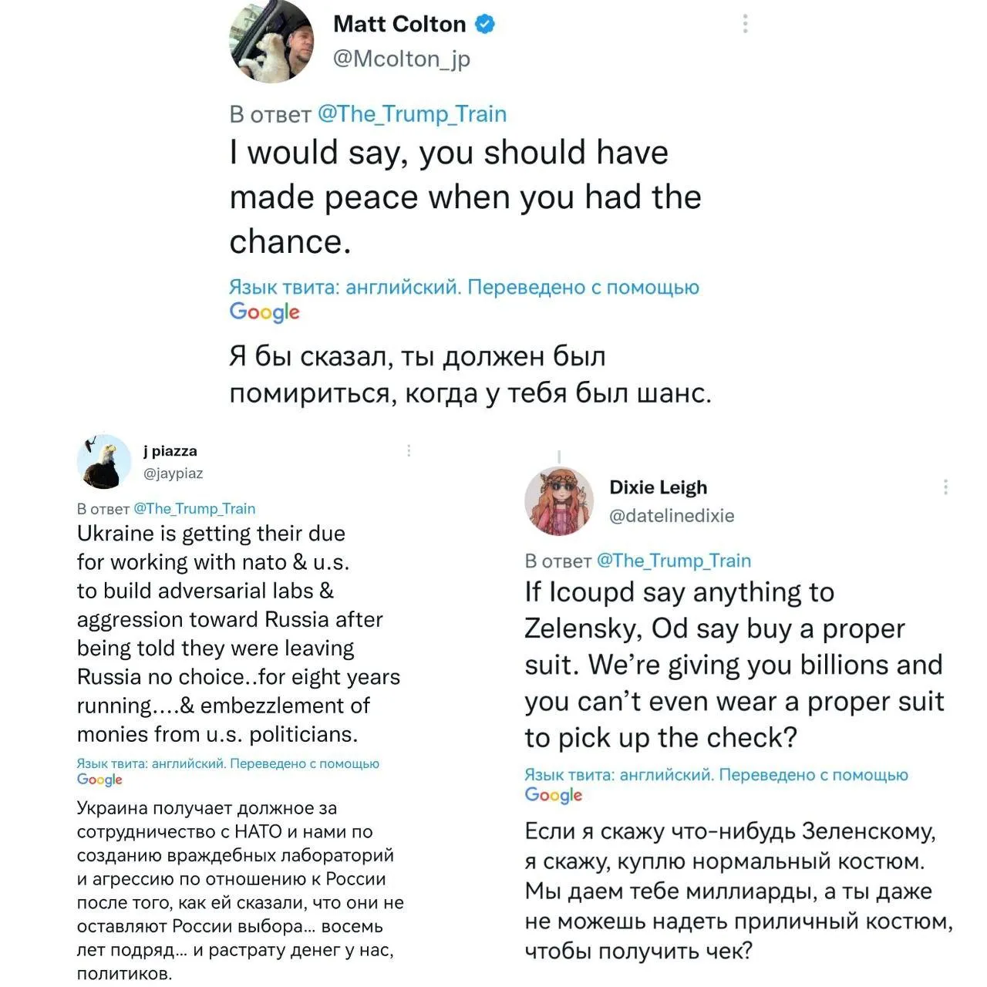This screenshot has height=987, width=987.
Task: Click the Dixie Leigh display name
Action: click(x=658, y=487)
